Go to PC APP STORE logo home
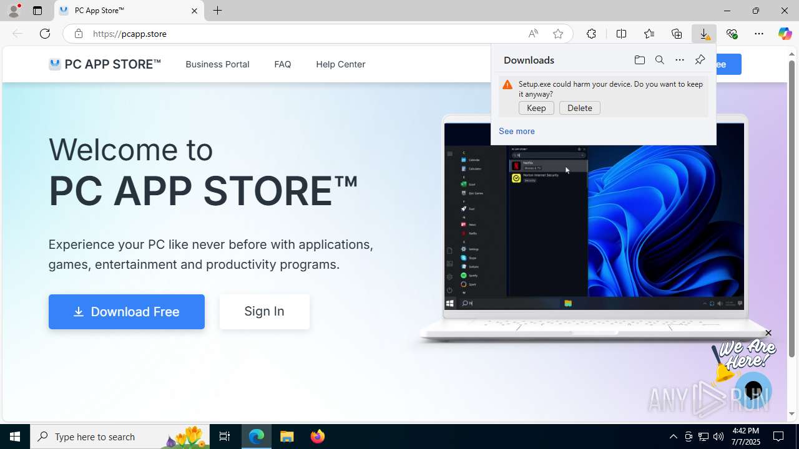Screen dimensions: 799x449 click(105, 64)
